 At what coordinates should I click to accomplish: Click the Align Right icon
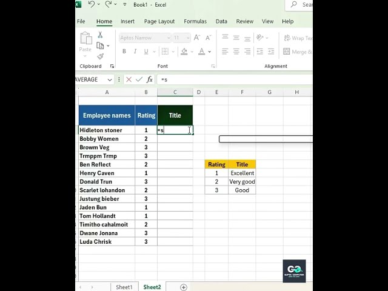click(247, 51)
